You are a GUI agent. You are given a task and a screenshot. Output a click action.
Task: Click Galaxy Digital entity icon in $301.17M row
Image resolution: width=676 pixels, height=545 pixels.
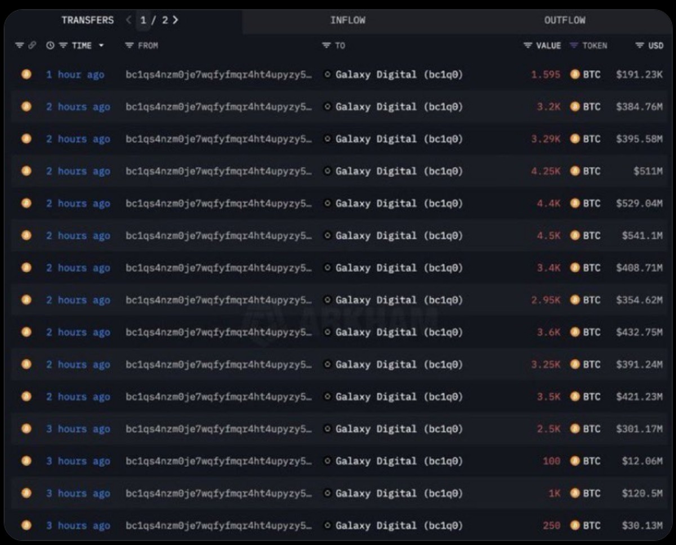(x=327, y=428)
